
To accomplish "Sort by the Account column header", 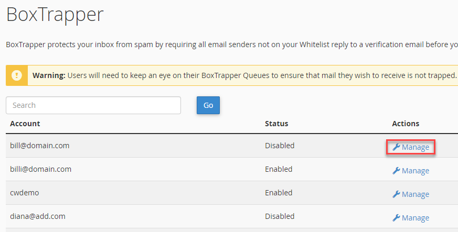I will click(25, 124).
